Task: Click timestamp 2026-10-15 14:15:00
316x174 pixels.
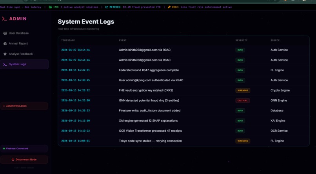Action: coord(76,121)
